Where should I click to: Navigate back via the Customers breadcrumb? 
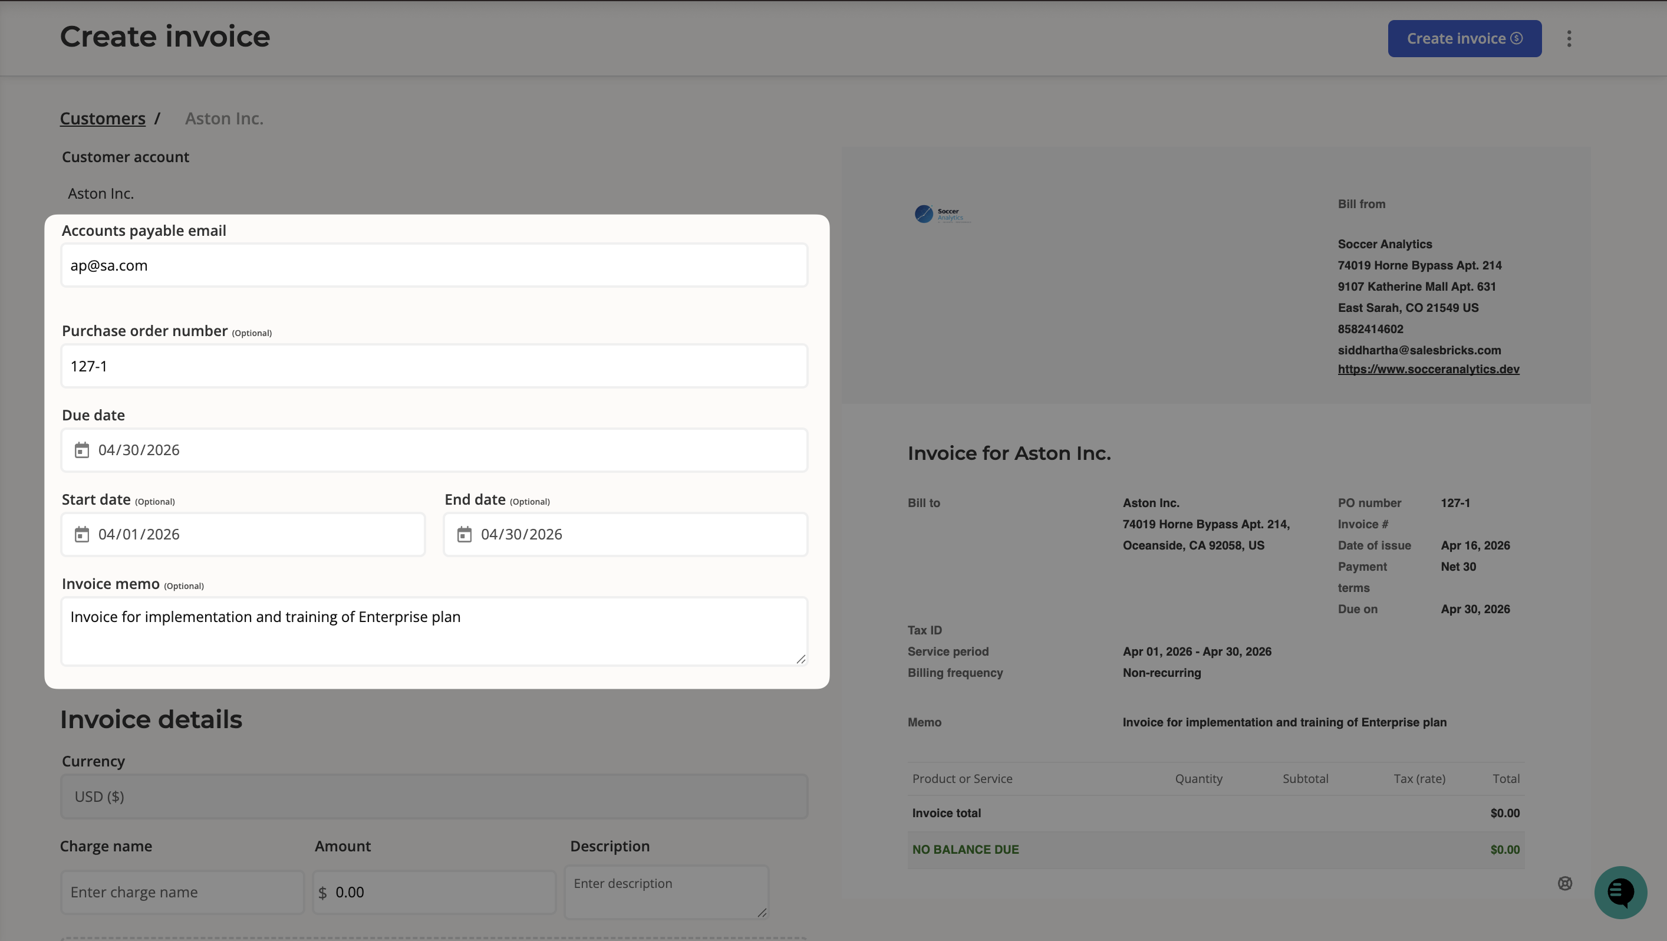point(102,118)
